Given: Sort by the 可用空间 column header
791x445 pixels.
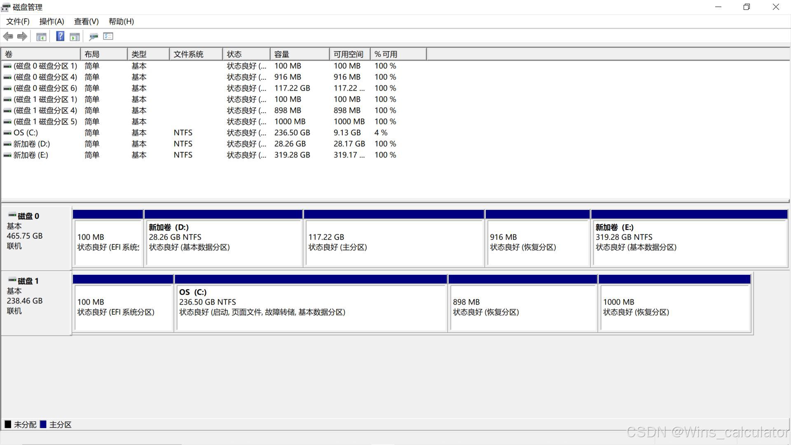Looking at the screenshot, I should click(349, 54).
